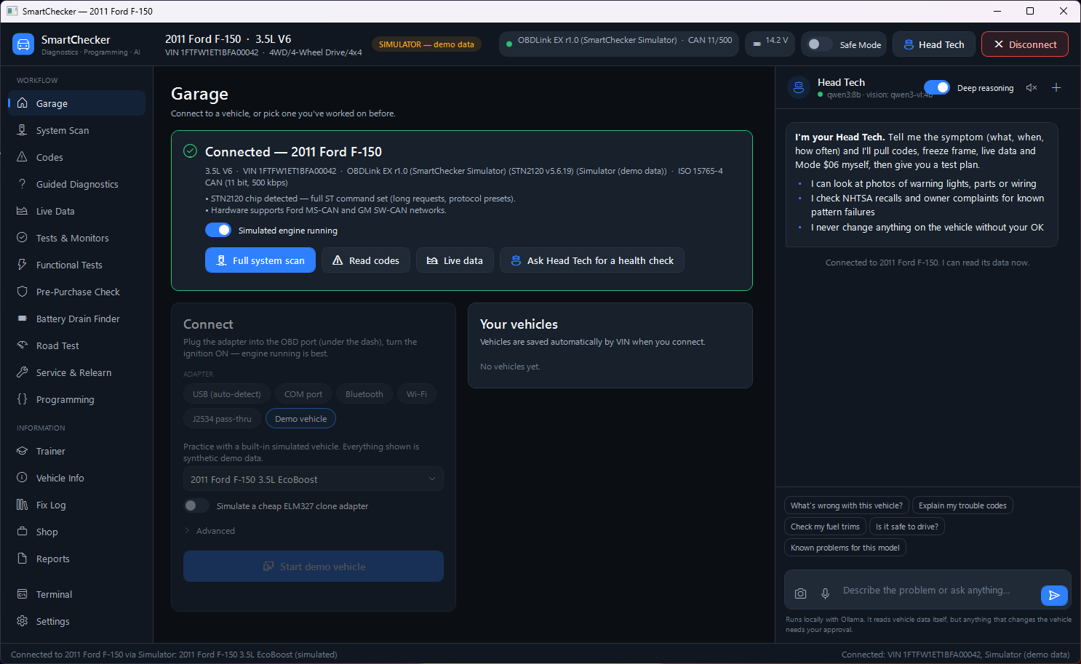The height and width of the screenshot is (664, 1081).
Task: Select the Demo vehicle adapter chip
Action: pos(301,419)
